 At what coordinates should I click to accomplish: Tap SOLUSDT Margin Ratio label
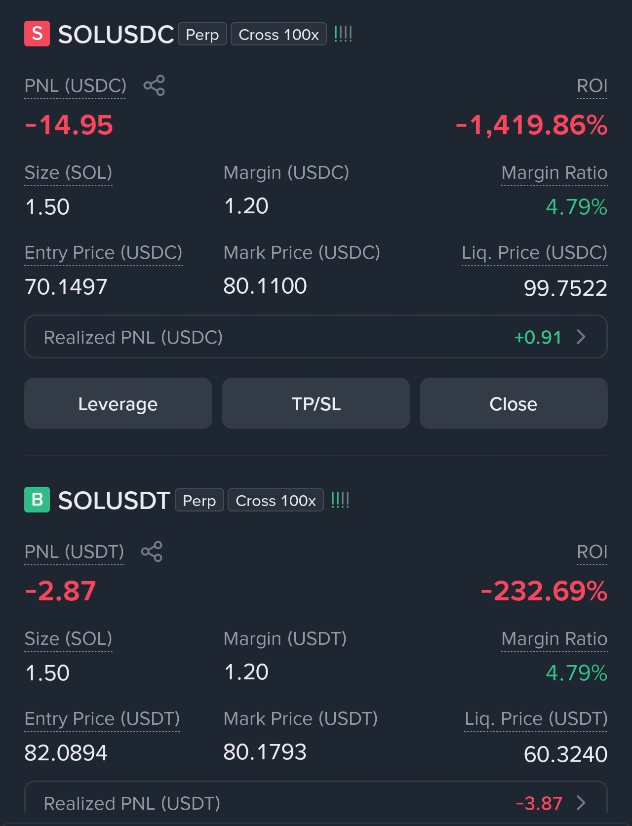(554, 639)
